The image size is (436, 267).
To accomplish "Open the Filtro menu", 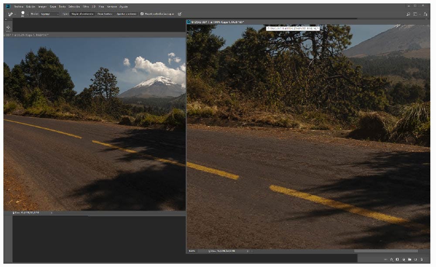I will 87,7.
